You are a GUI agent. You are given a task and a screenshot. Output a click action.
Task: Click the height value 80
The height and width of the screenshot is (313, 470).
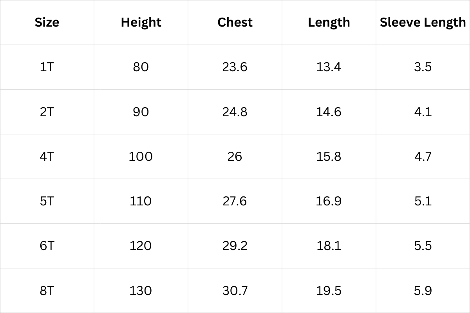141,67
